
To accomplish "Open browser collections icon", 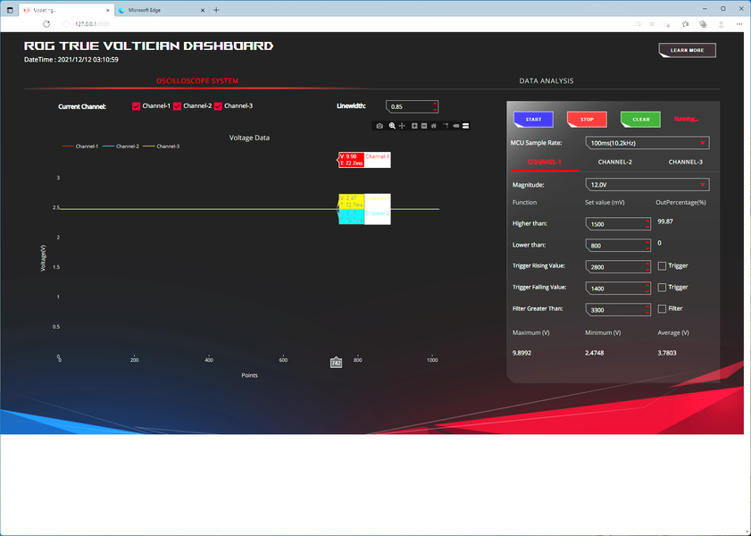I will (703, 24).
